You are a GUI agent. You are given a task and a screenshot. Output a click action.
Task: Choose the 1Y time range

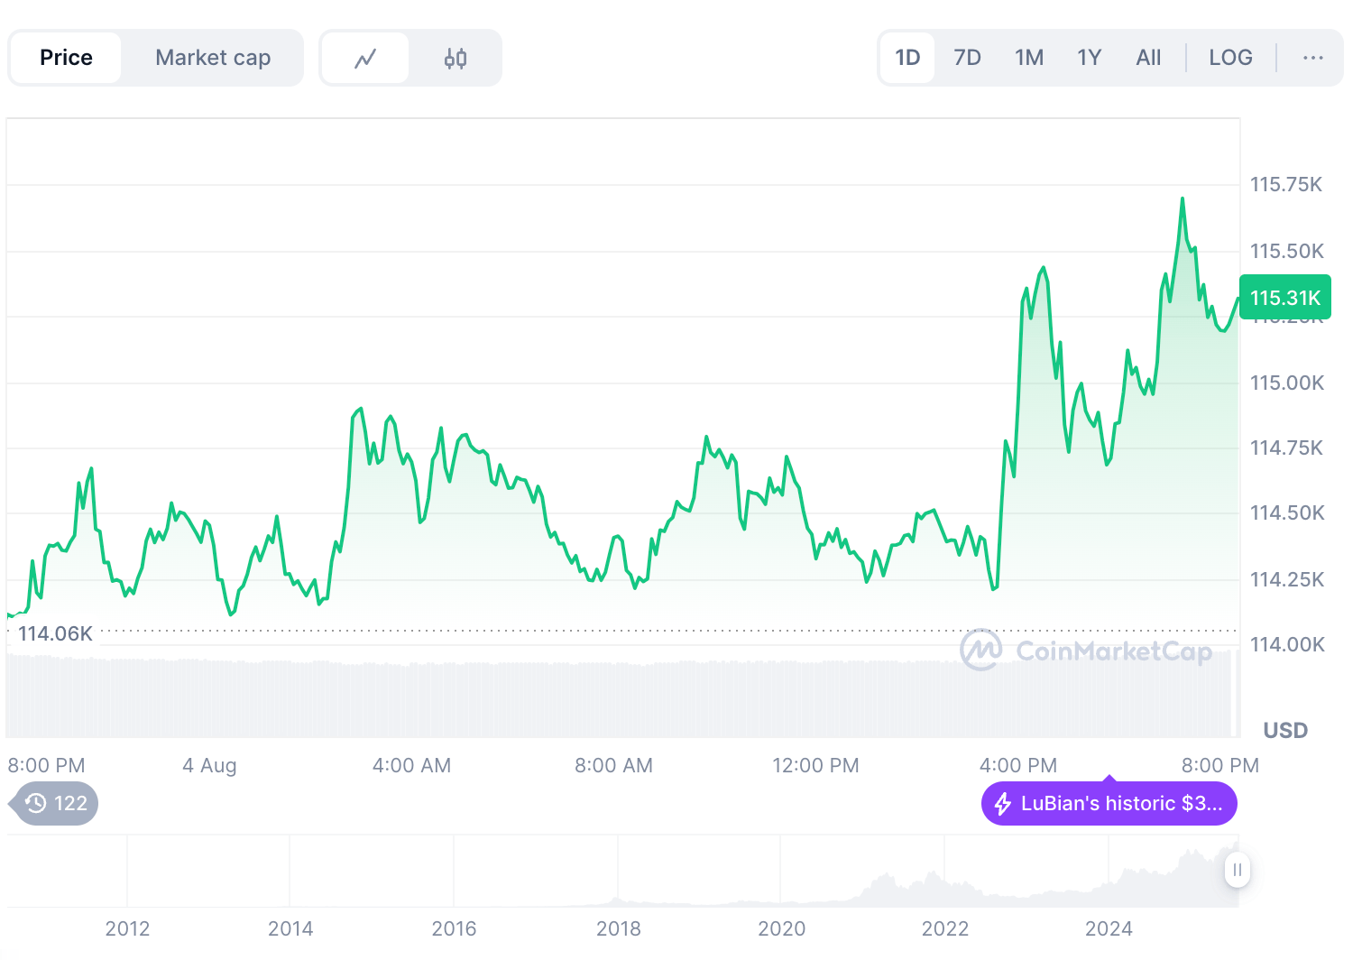click(x=1089, y=58)
